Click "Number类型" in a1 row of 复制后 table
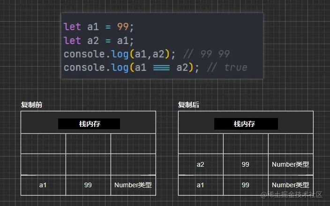This screenshot has width=330, height=206. (x=291, y=185)
